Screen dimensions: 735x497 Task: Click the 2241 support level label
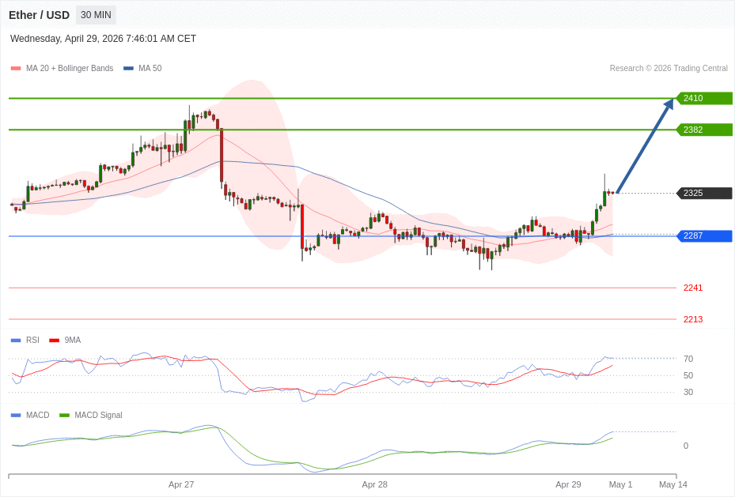[x=692, y=288]
